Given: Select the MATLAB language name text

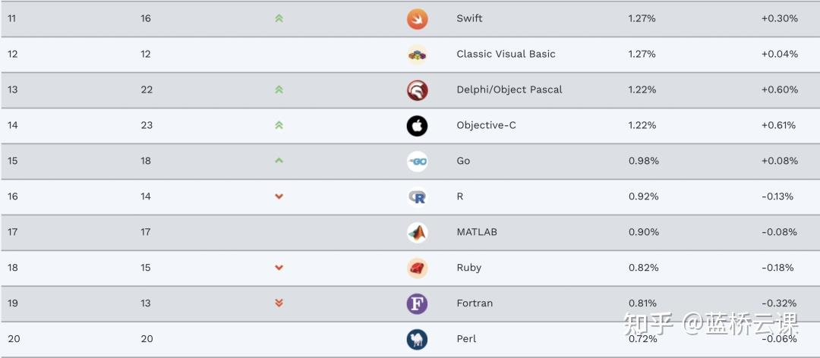Looking at the screenshot, I should point(477,232).
